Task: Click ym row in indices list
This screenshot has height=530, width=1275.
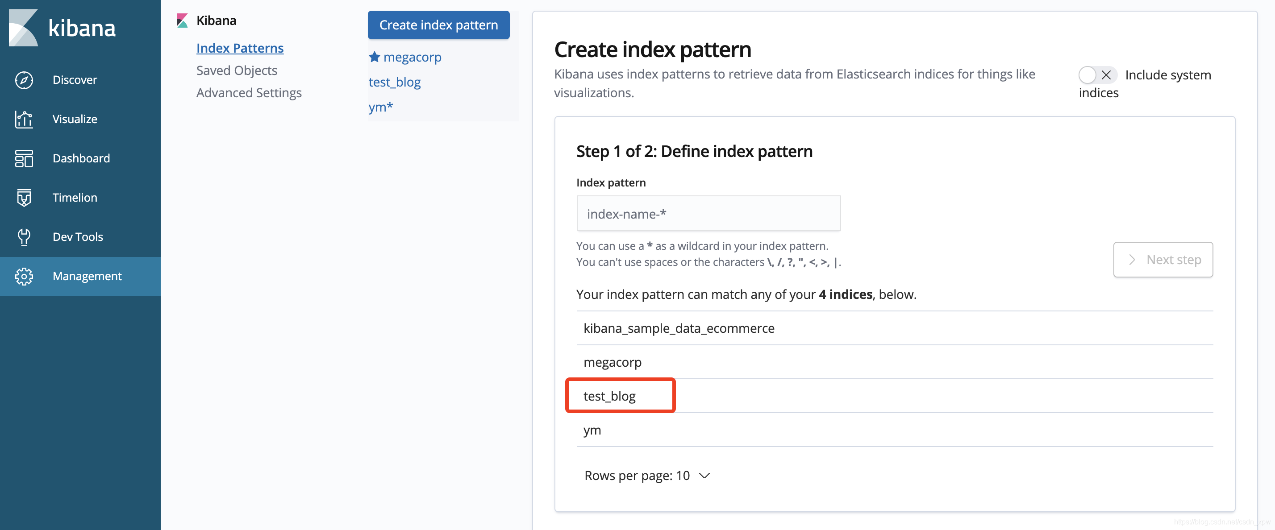Action: point(894,430)
